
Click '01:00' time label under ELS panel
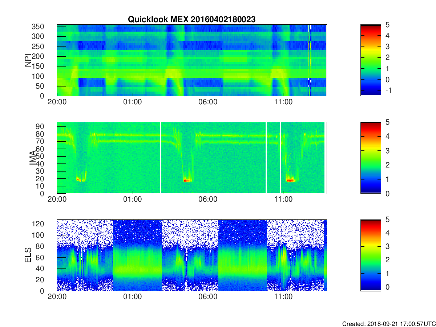pyautogui.click(x=133, y=297)
